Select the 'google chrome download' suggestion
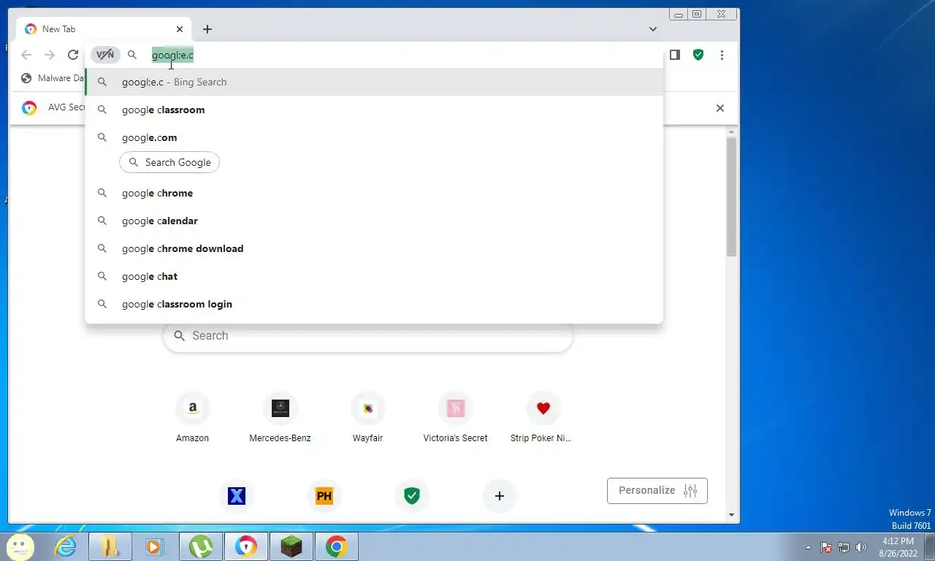 374,248
